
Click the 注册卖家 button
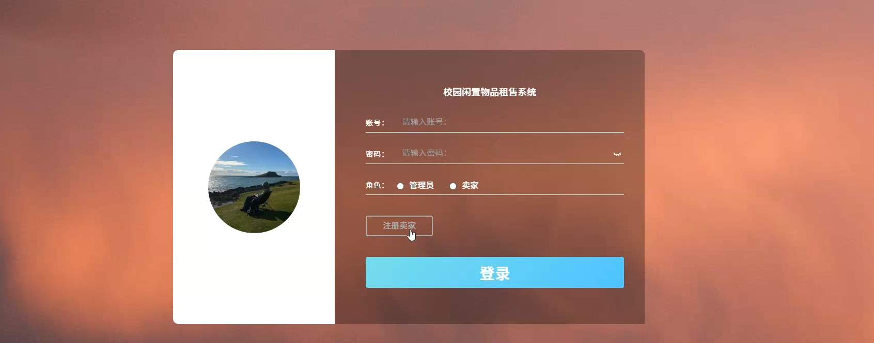pos(399,226)
